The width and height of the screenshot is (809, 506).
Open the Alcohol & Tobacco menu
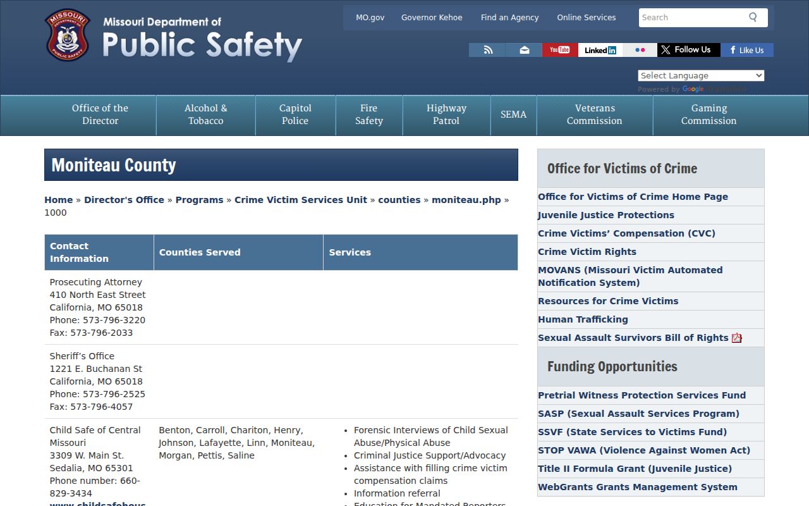(205, 114)
